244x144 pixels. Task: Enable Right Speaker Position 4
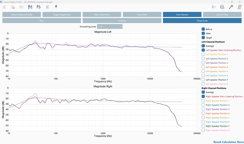[x=203, y=113]
